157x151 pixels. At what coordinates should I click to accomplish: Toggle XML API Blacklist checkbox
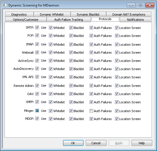[71, 77]
